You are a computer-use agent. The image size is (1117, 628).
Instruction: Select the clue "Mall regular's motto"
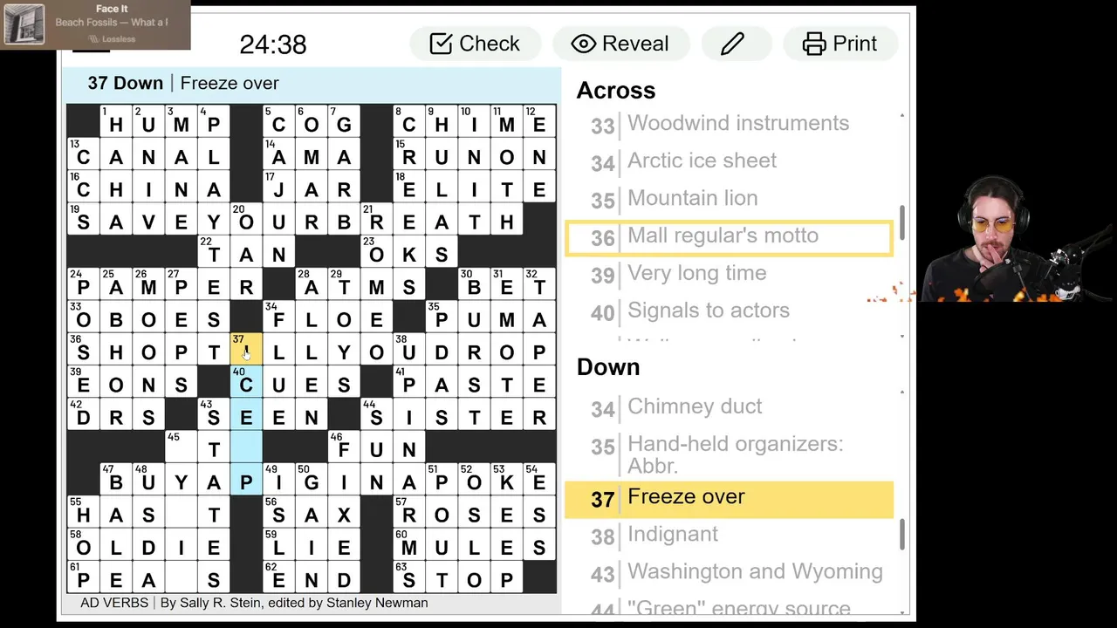tap(723, 235)
